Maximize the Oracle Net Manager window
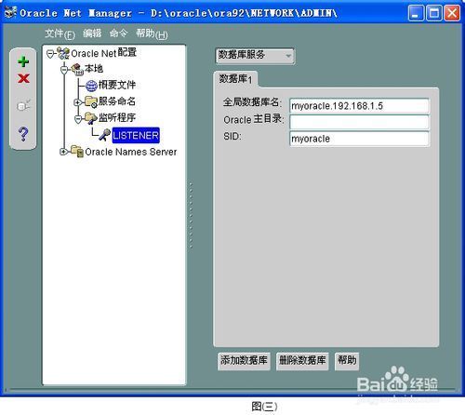The height and width of the screenshot is (415, 465). pos(433,13)
